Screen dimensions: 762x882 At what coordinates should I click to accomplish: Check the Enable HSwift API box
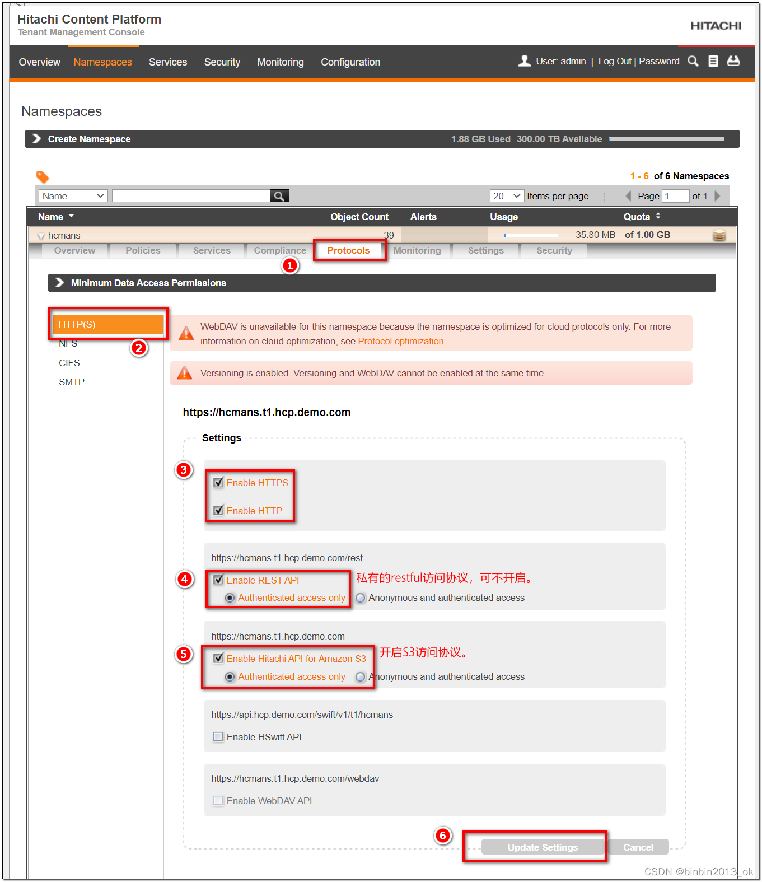coord(218,736)
